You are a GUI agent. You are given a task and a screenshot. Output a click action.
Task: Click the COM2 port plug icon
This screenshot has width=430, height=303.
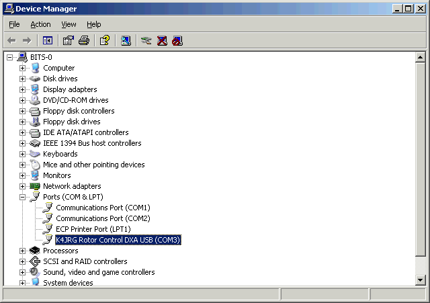(x=48, y=218)
